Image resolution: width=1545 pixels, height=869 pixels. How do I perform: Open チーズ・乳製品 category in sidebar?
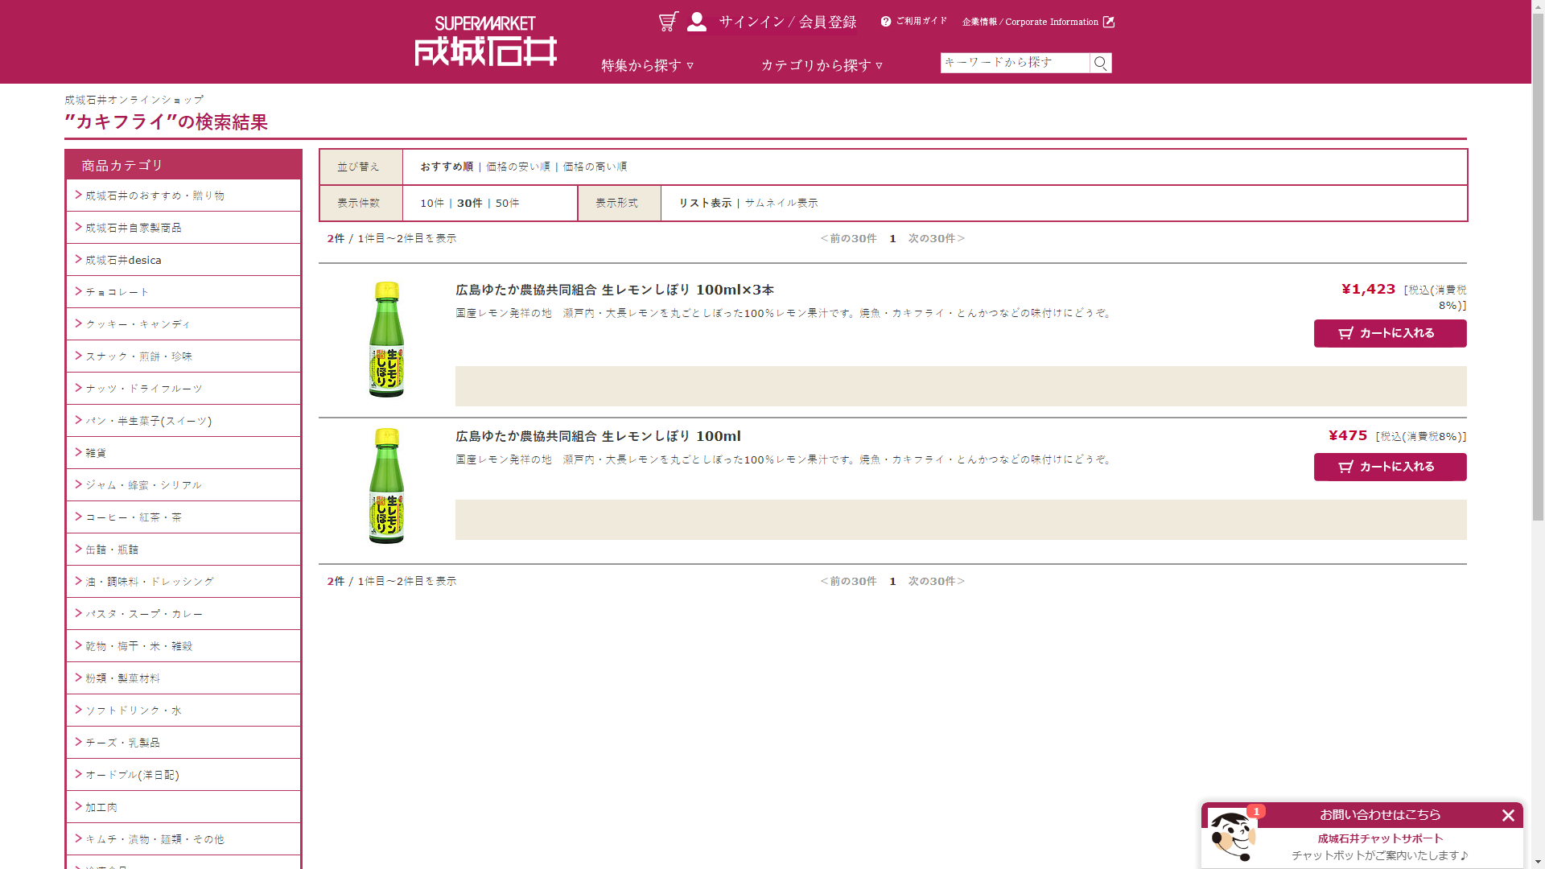[x=122, y=743]
